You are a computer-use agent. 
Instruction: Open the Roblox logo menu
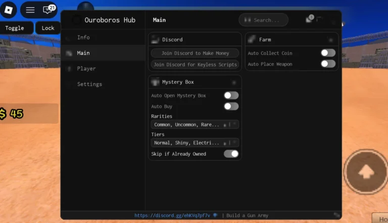click(9, 10)
